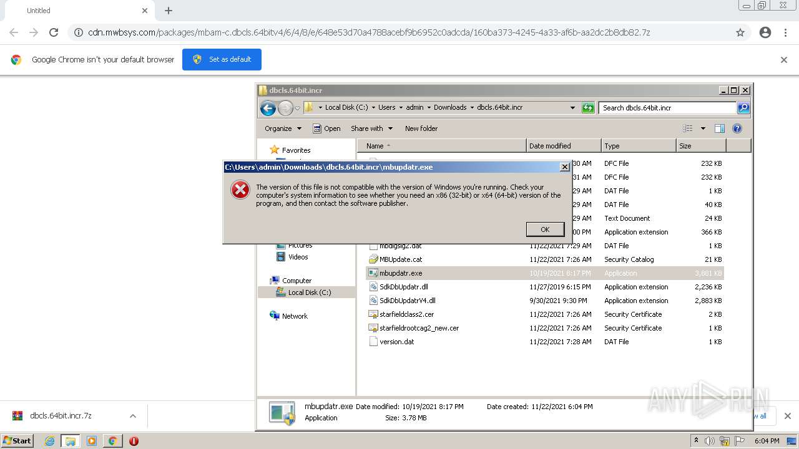The height and width of the screenshot is (449, 799).
Task: Click the Search dbcls.64bit.incr field
Action: point(668,108)
